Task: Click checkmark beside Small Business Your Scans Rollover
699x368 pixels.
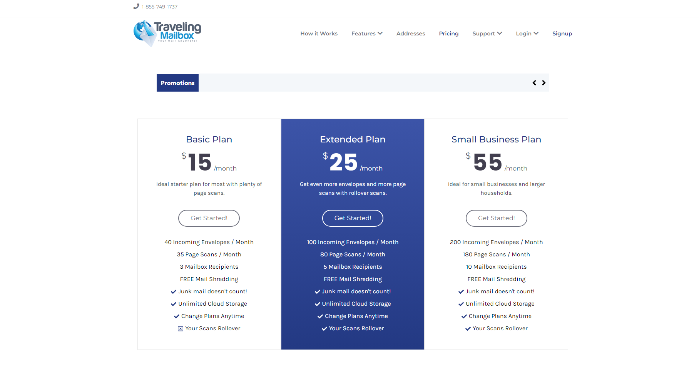Action: click(x=468, y=329)
